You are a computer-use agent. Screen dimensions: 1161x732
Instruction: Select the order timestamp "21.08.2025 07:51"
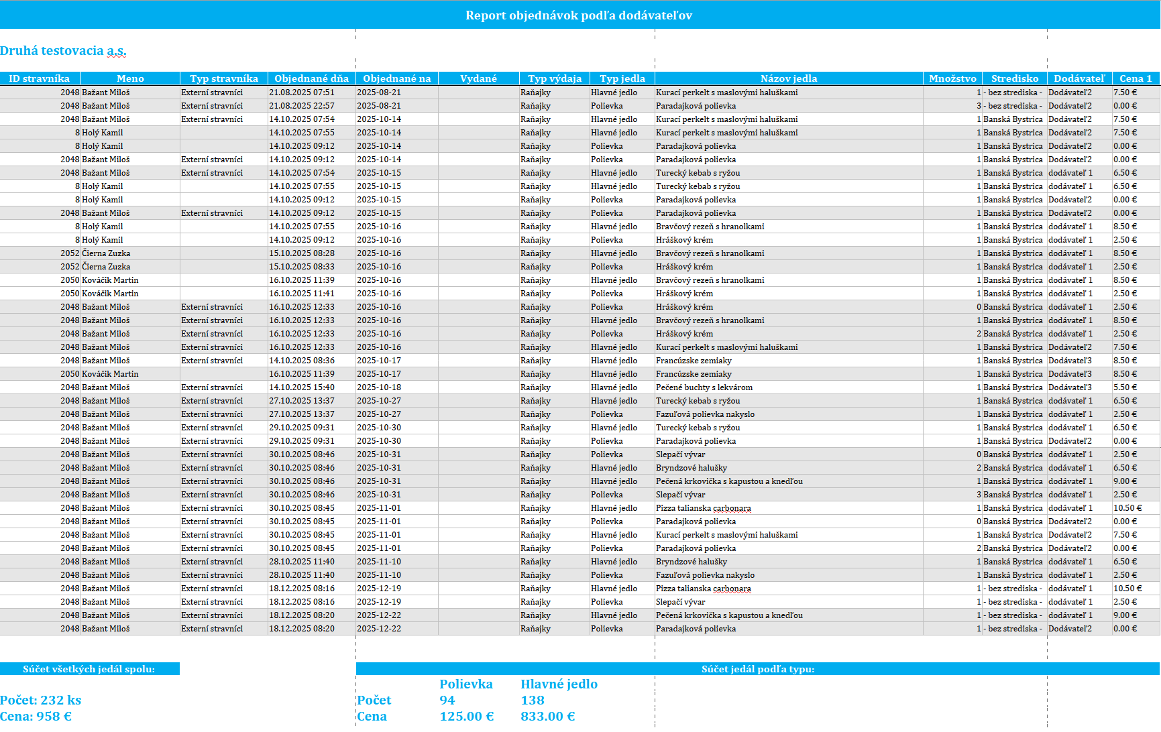(x=302, y=93)
